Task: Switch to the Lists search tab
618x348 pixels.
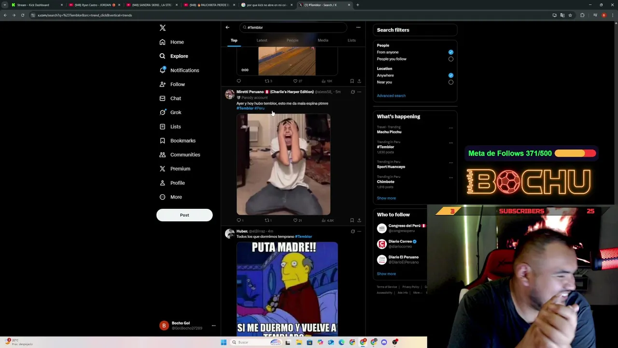Action: click(x=351, y=40)
